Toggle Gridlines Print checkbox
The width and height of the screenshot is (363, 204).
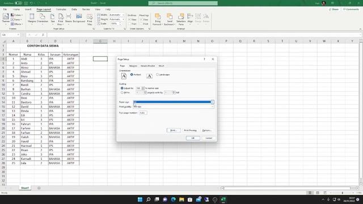pyautogui.click(x=130, y=24)
